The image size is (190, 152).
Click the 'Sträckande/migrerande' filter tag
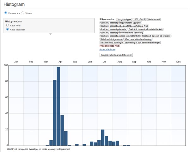[x=112, y=39]
